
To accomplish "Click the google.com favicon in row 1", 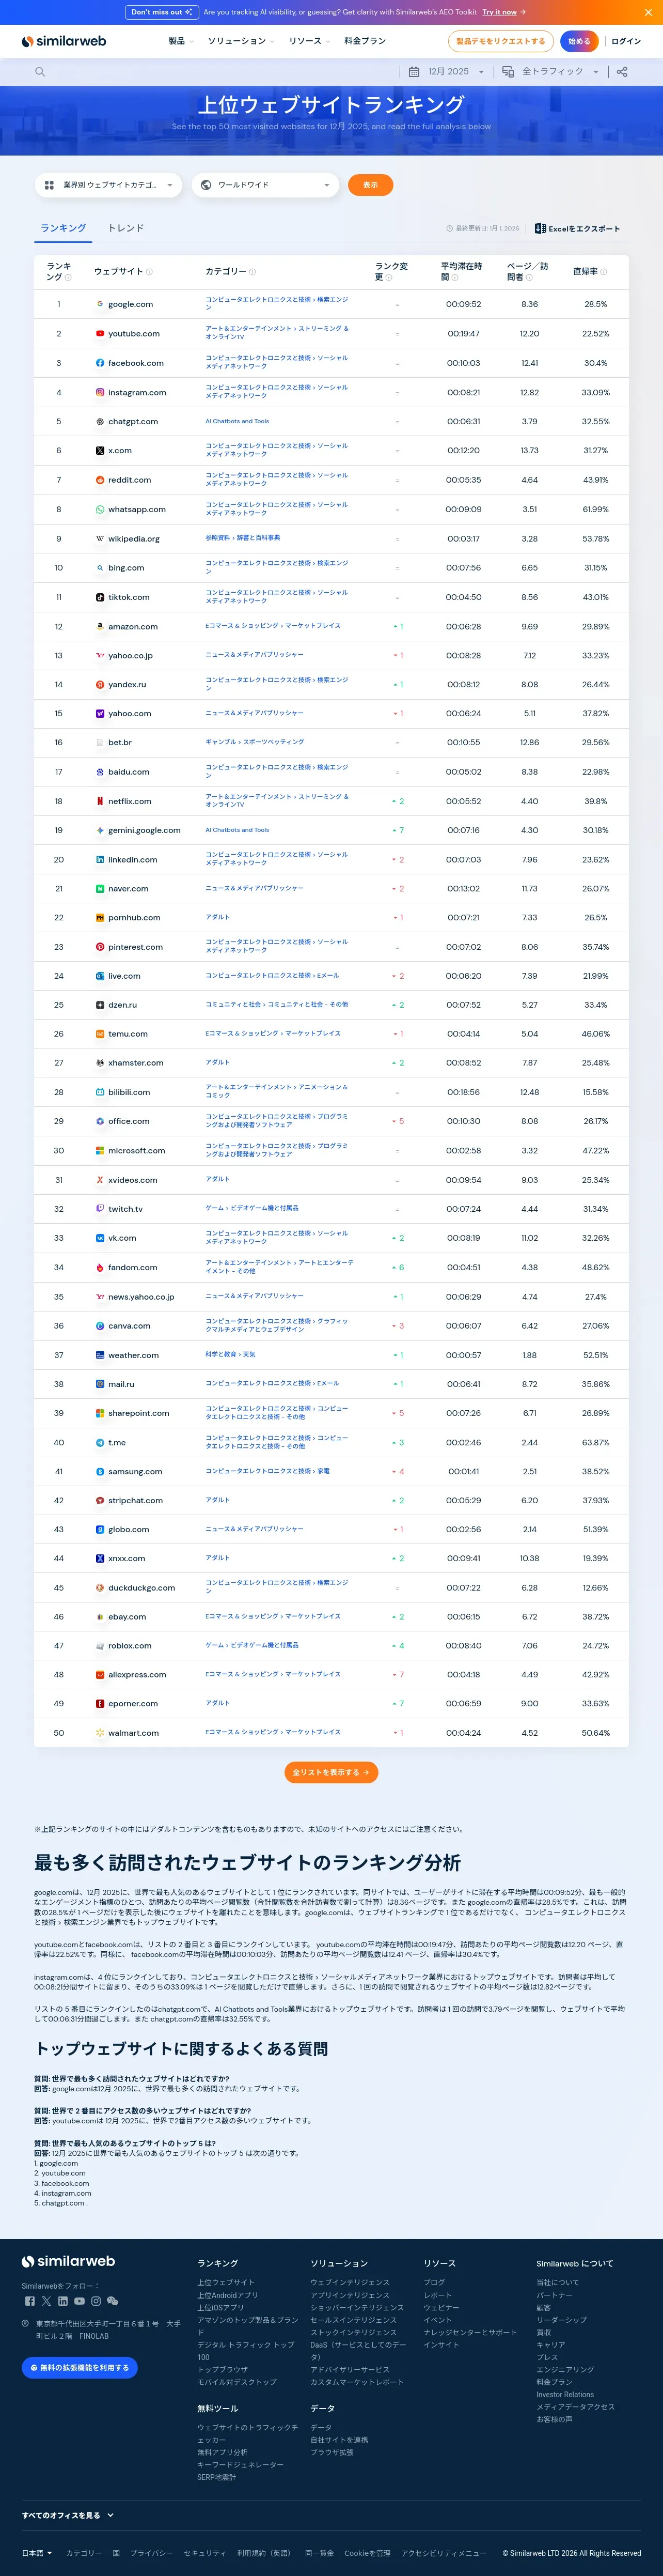I will pyautogui.click(x=100, y=304).
